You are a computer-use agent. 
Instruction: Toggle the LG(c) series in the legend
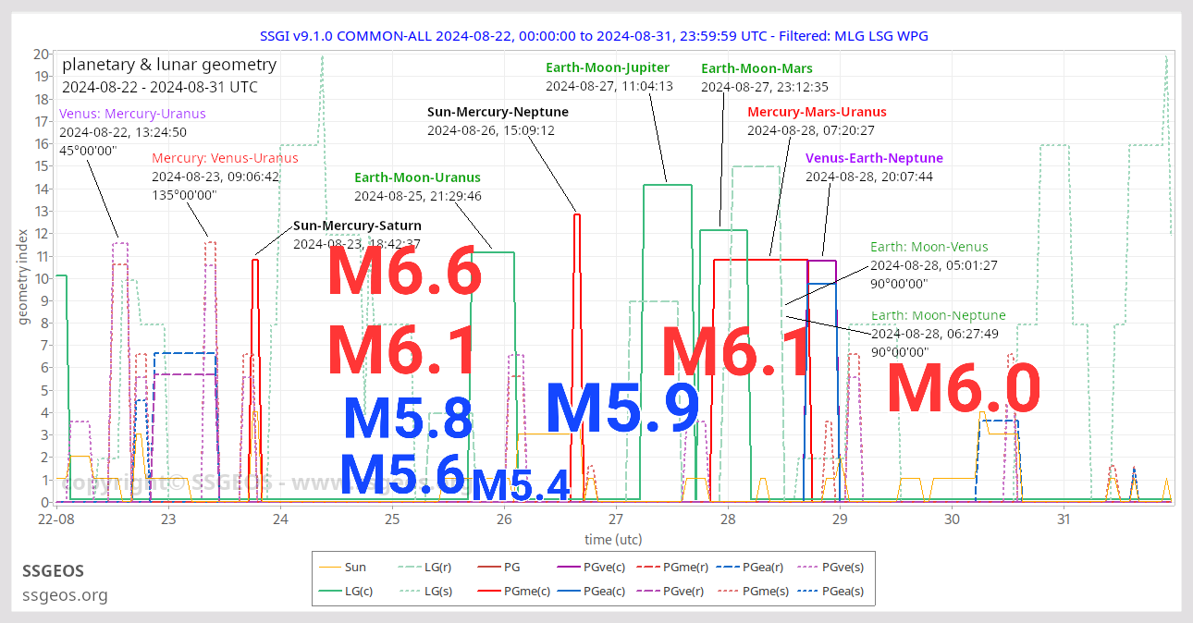click(x=358, y=591)
